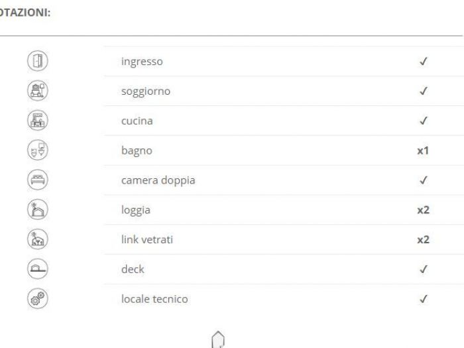Select the locale tecnico label
The height and width of the screenshot is (348, 464).
[154, 299]
